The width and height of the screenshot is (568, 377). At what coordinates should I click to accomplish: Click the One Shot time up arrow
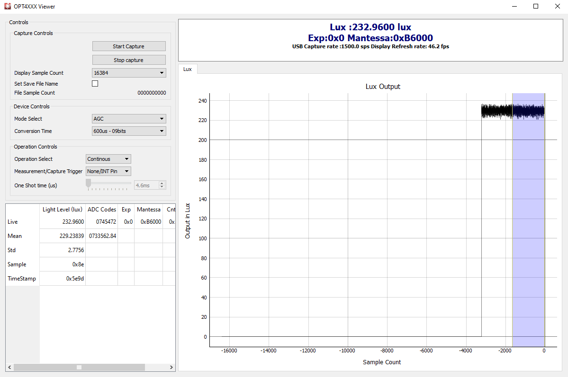point(162,184)
